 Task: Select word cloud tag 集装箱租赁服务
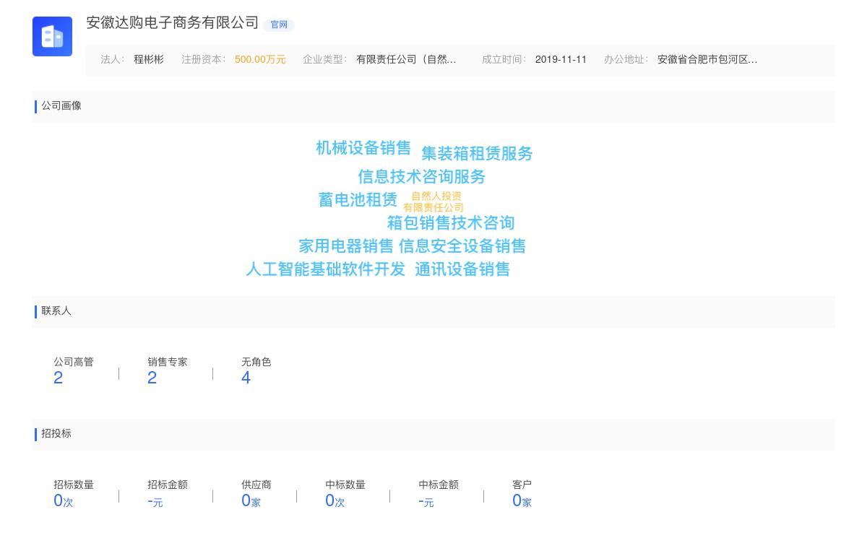click(x=477, y=154)
